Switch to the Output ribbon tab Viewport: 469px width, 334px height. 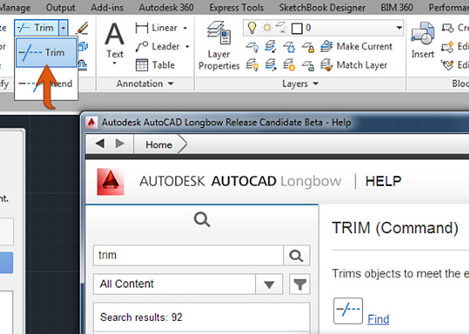(60, 7)
